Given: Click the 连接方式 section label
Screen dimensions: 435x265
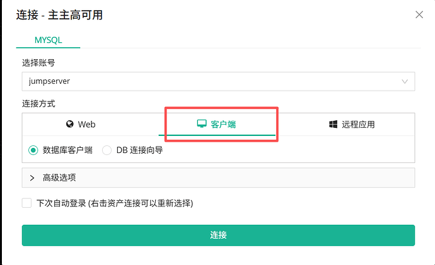Looking at the screenshot, I should [39, 103].
